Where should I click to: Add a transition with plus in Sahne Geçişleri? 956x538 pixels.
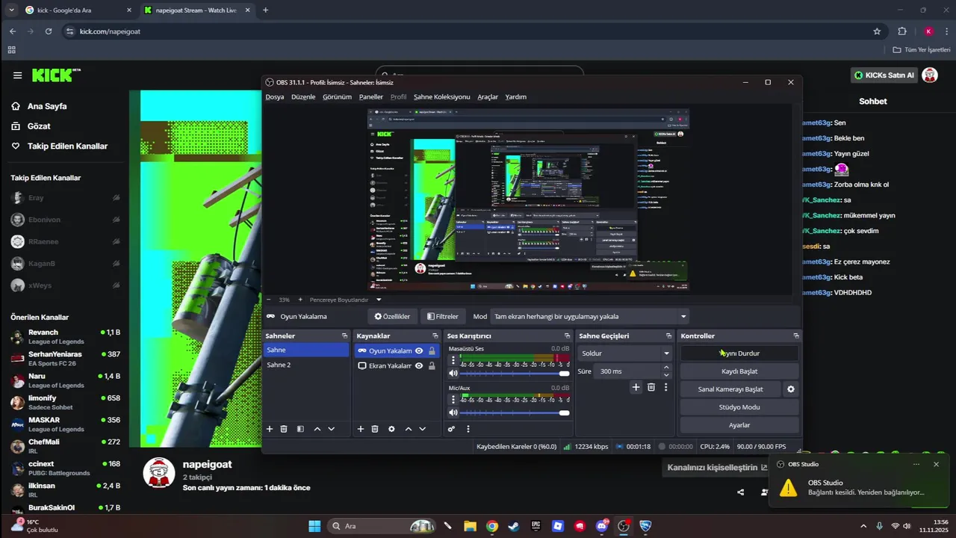636,387
